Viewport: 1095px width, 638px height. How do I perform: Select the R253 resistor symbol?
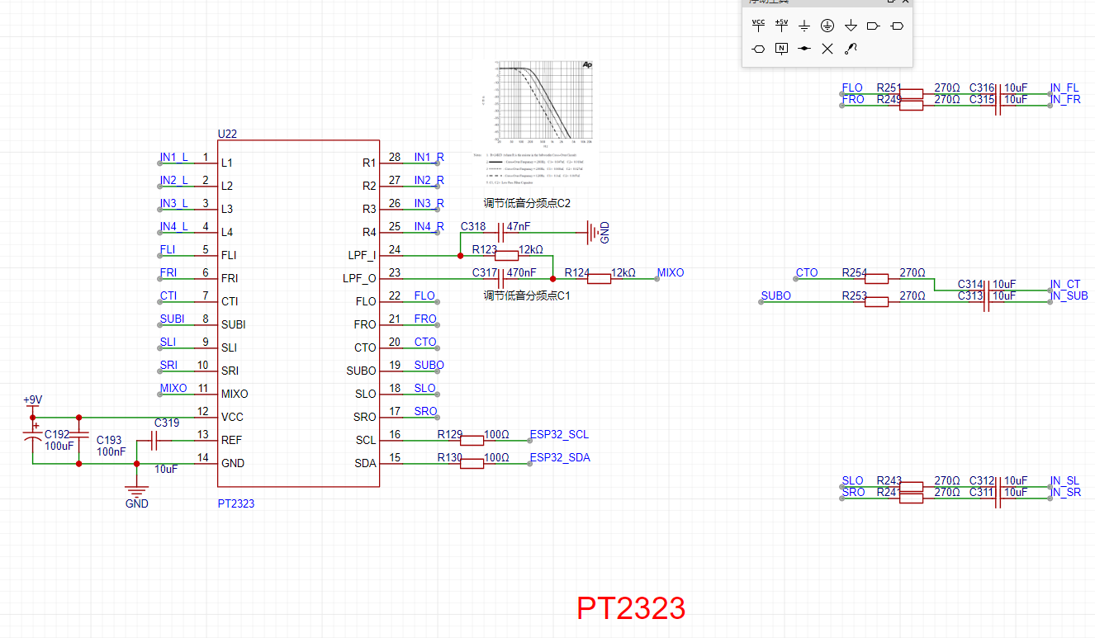point(877,302)
